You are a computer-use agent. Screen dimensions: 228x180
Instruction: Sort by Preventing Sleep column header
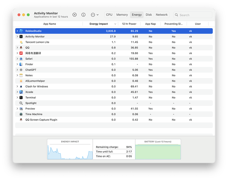[x=173, y=24]
